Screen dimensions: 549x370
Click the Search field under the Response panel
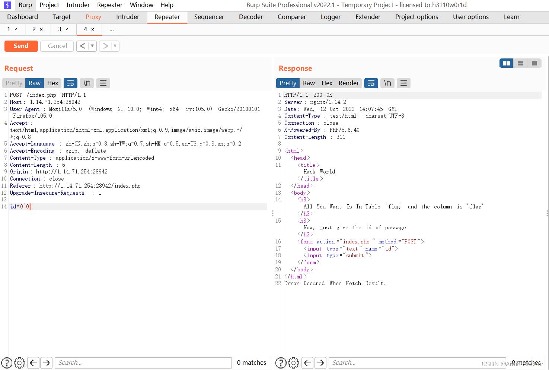coord(417,363)
